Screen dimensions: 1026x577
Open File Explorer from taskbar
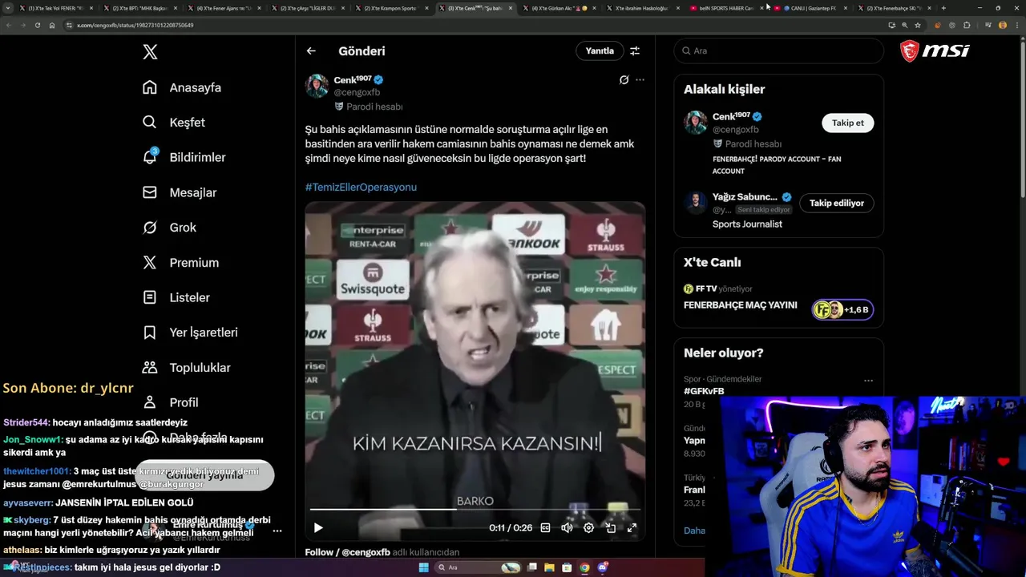(x=549, y=567)
